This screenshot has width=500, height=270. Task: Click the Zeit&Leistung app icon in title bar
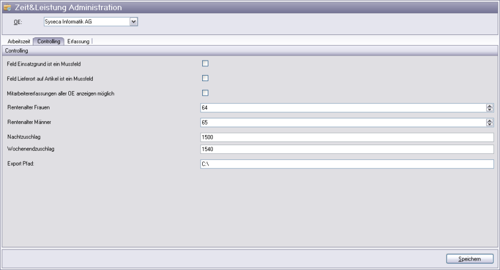7,7
